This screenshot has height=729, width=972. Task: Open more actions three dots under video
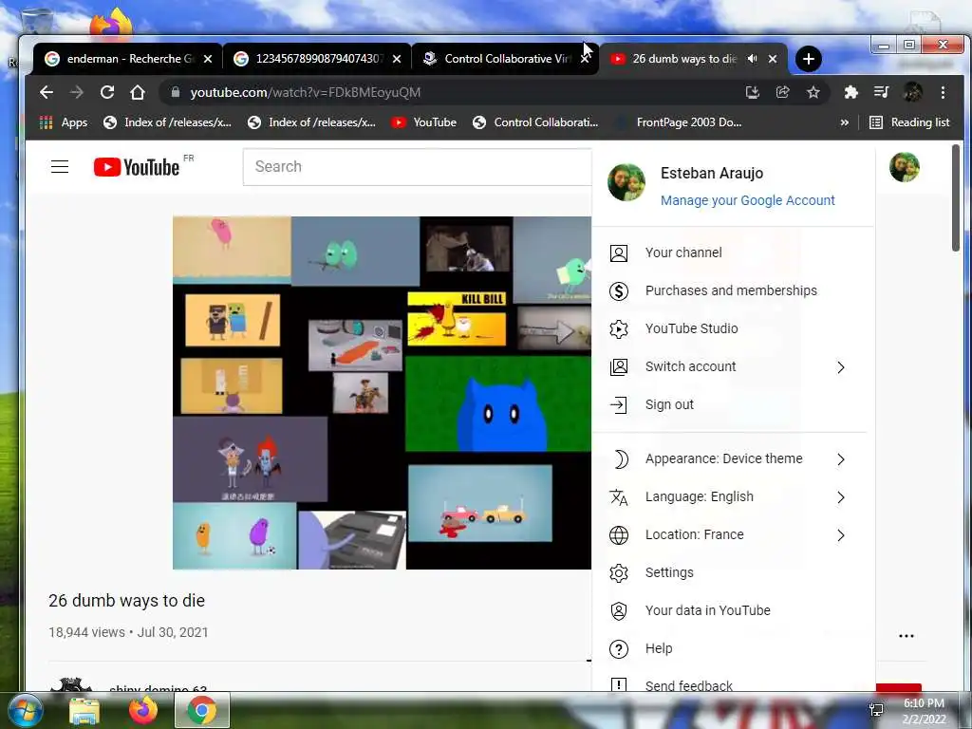(x=907, y=636)
